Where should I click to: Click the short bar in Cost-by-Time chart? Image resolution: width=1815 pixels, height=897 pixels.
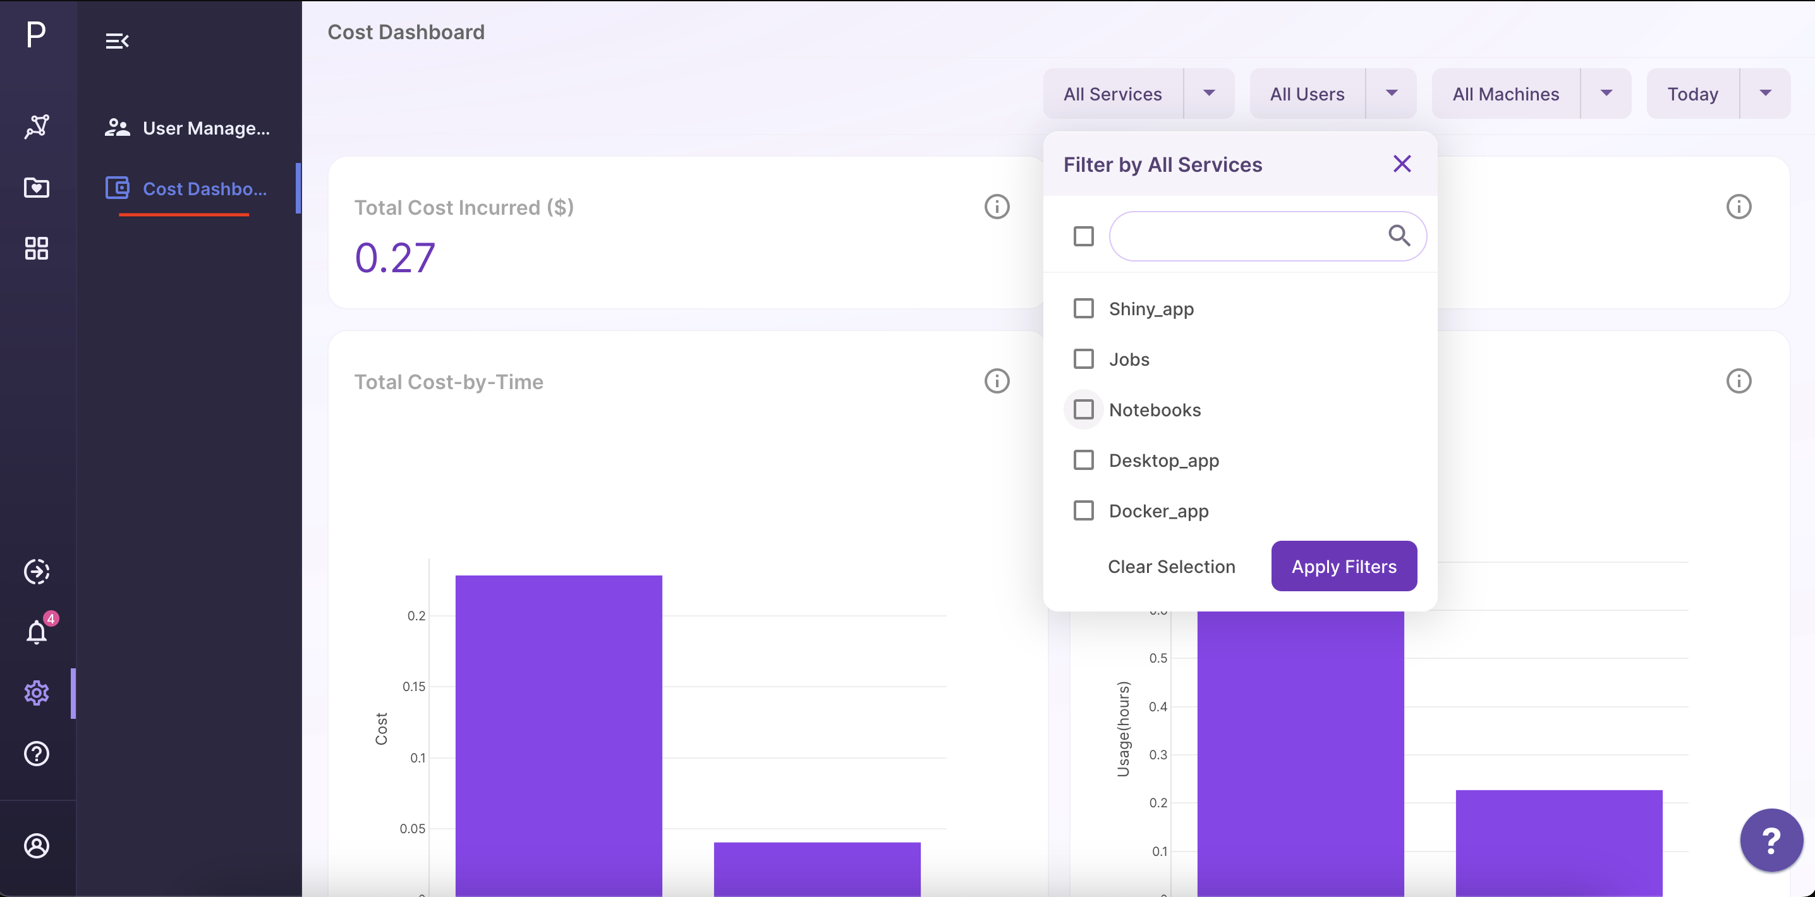click(817, 869)
